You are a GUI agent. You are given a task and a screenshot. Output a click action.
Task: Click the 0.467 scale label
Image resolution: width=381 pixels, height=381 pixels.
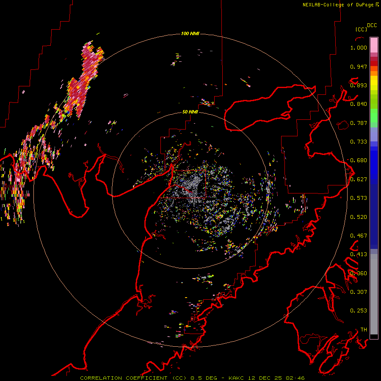click(x=359, y=236)
